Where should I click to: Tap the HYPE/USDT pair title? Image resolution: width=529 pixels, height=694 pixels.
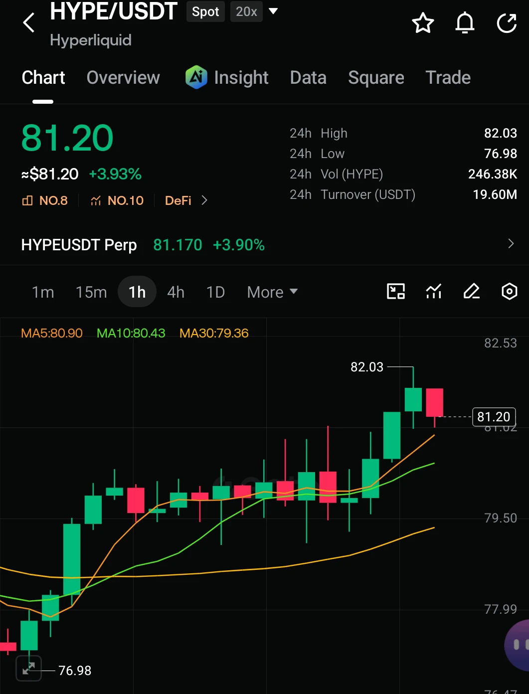click(x=114, y=11)
